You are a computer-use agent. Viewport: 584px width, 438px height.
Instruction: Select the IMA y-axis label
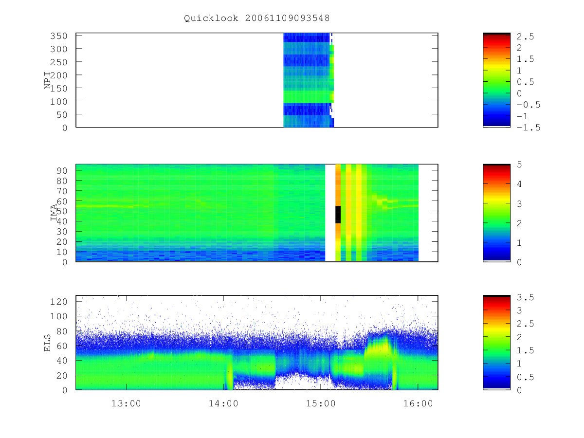(x=54, y=213)
